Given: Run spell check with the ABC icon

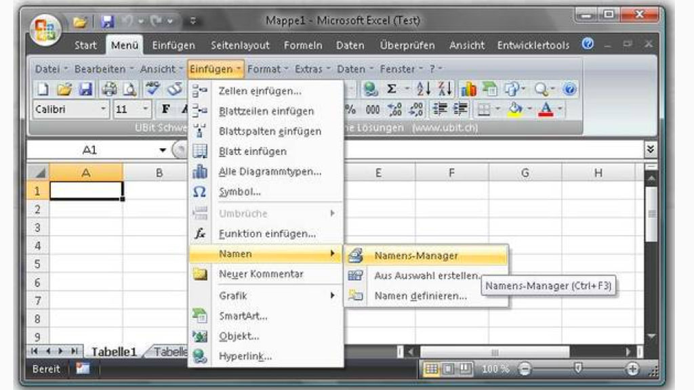Looking at the screenshot, I should [151, 88].
